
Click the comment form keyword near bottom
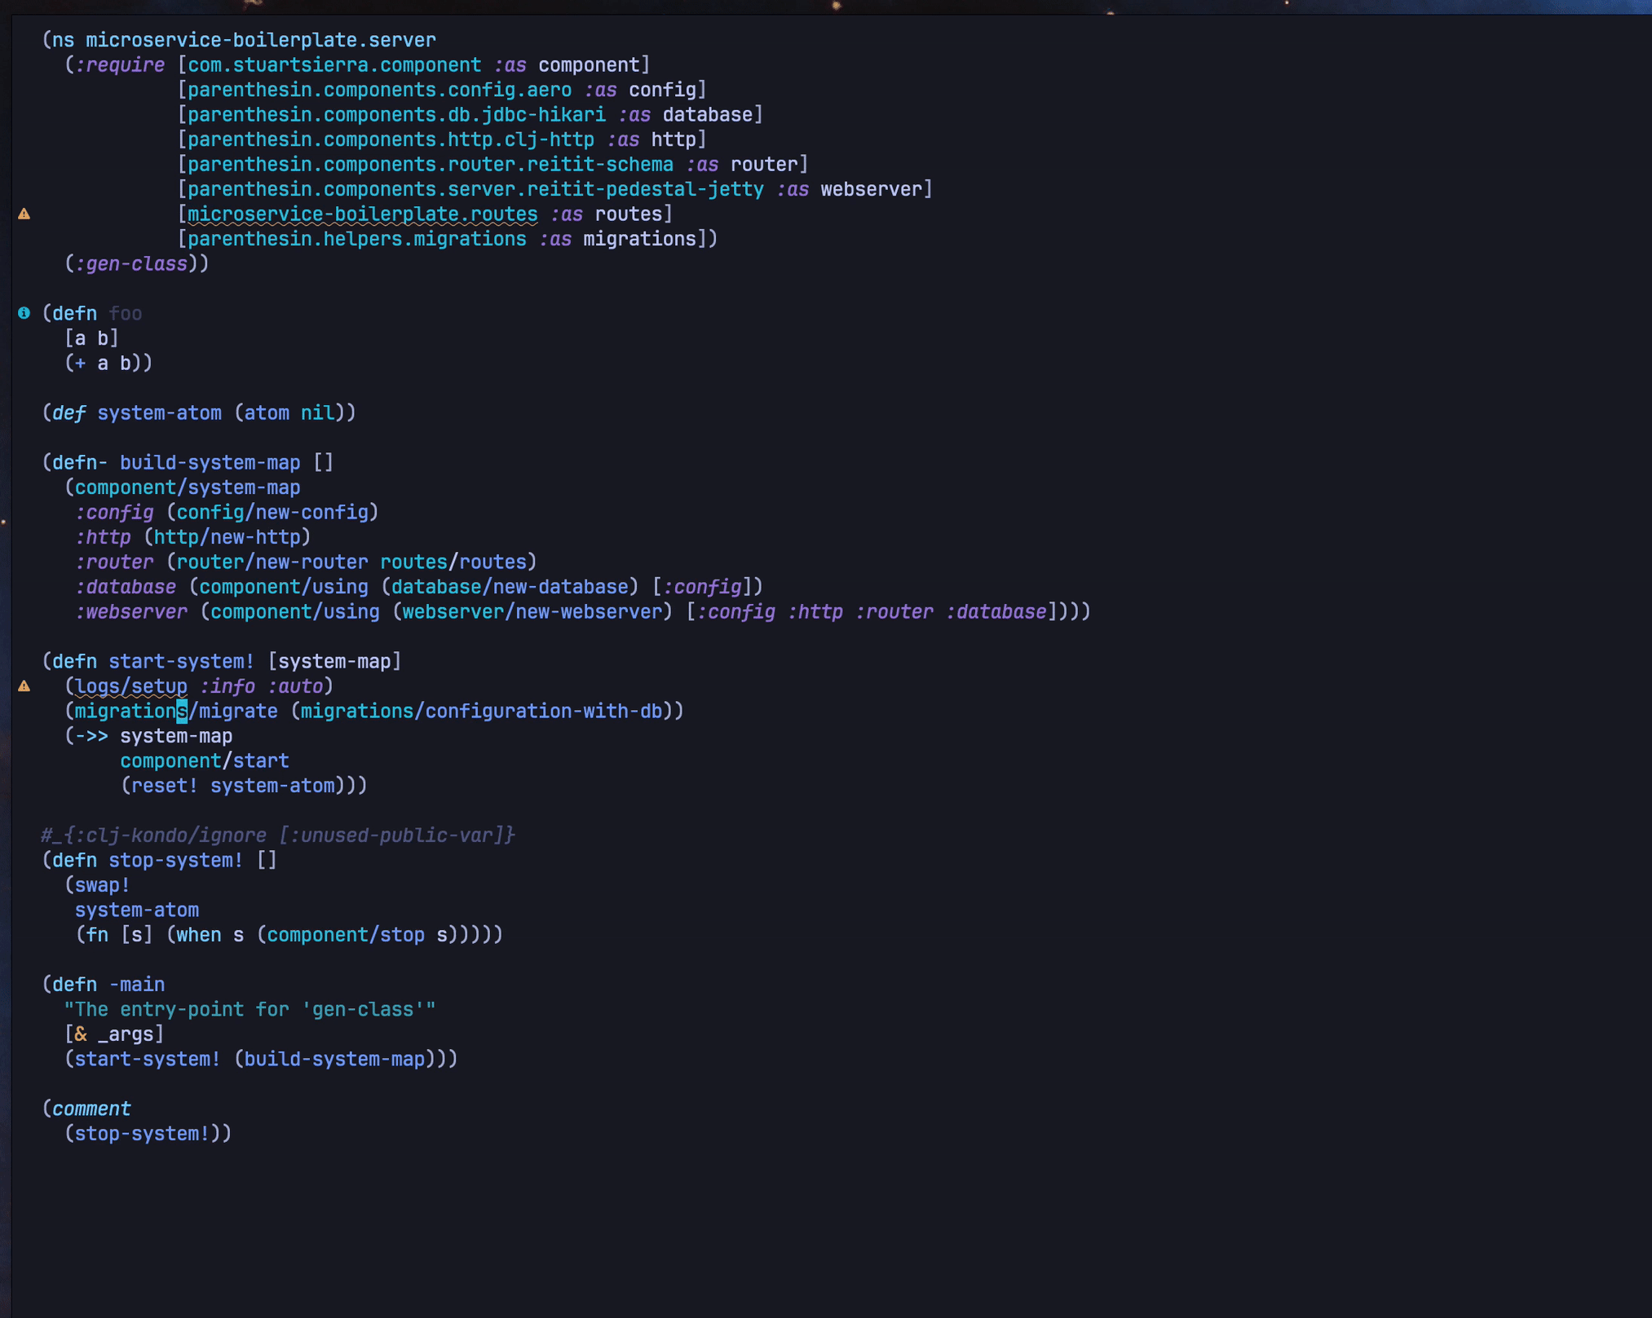(x=91, y=1109)
